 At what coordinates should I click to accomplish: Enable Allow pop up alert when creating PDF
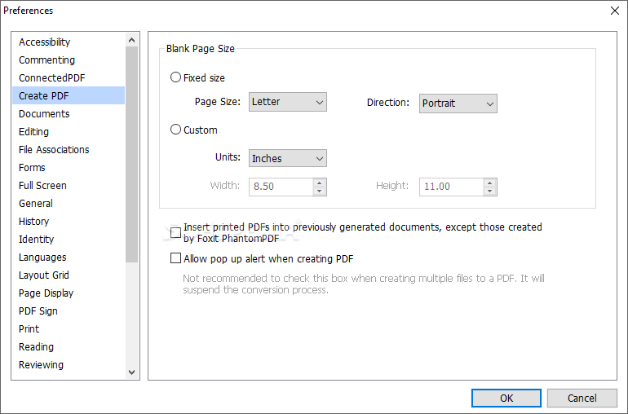coord(175,258)
